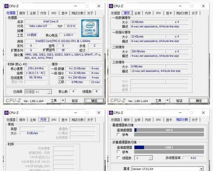Click 工具 button in the 缓存 window
The image size is (213, 171).
click(158, 100)
